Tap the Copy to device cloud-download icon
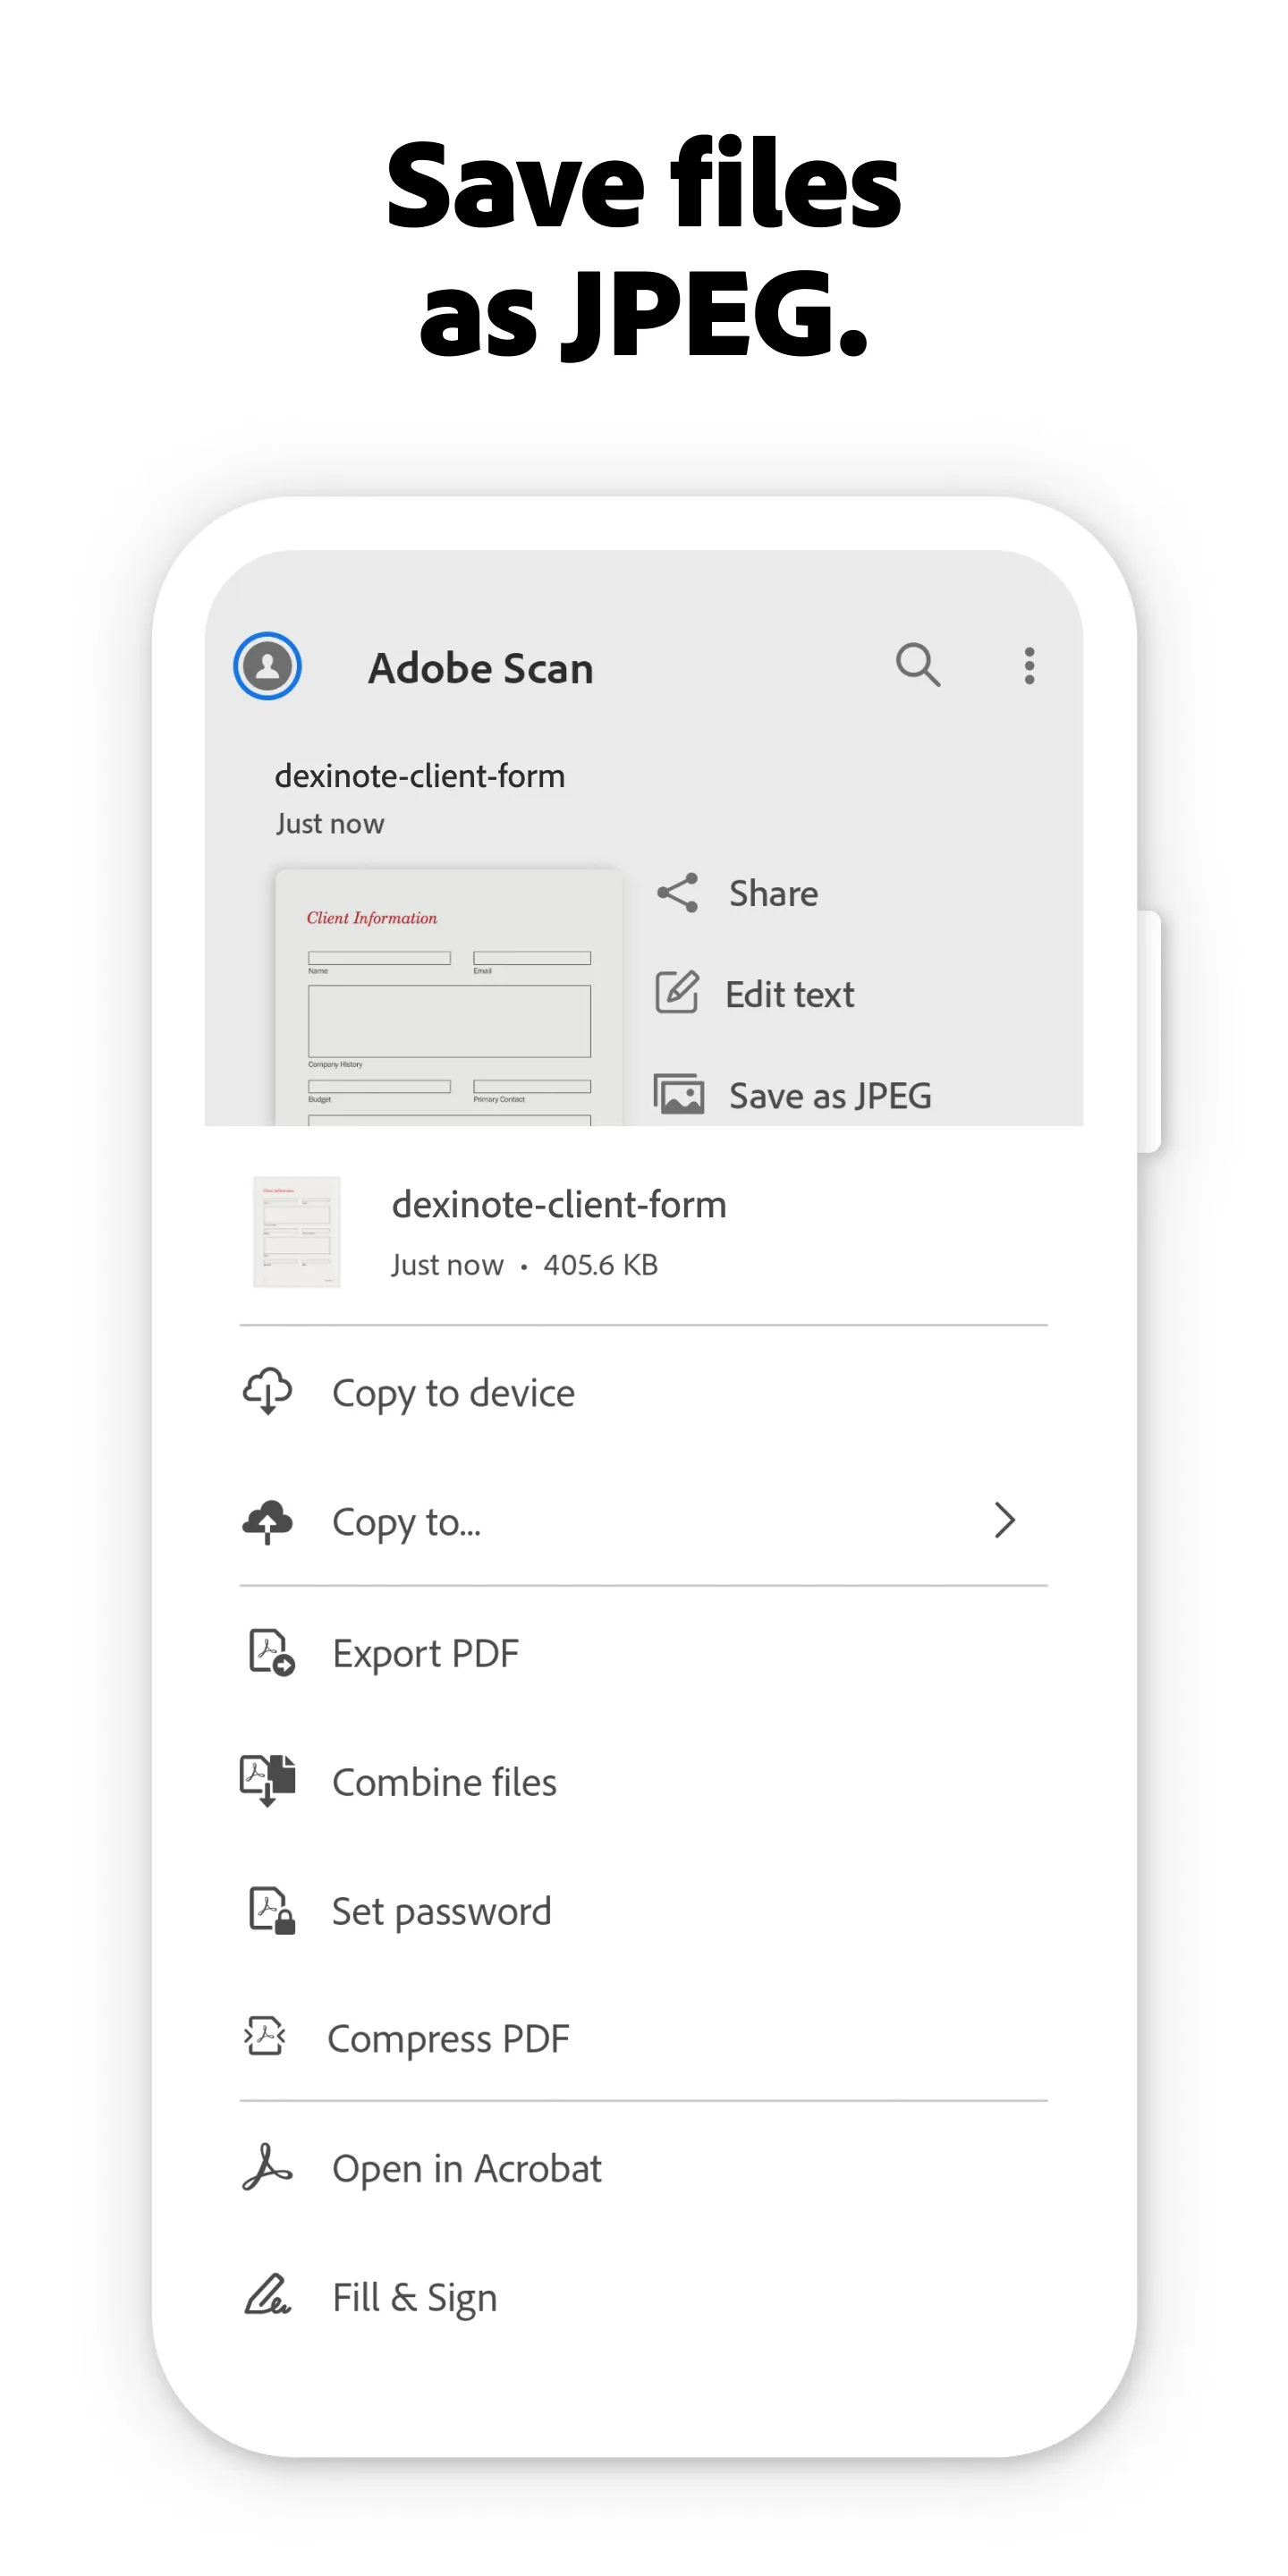The width and height of the screenshot is (1288, 2576). click(267, 1392)
